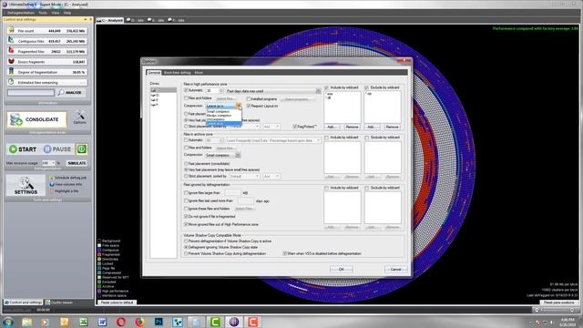
Task: Click Ignore files larger than MB field
Action: tap(233, 192)
